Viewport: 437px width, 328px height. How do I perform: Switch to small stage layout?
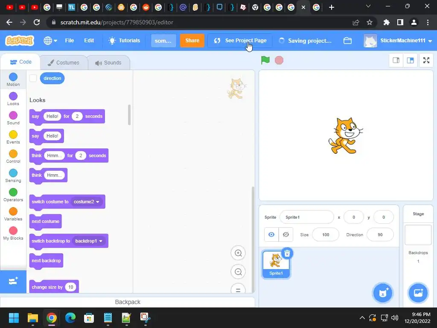pos(396,60)
